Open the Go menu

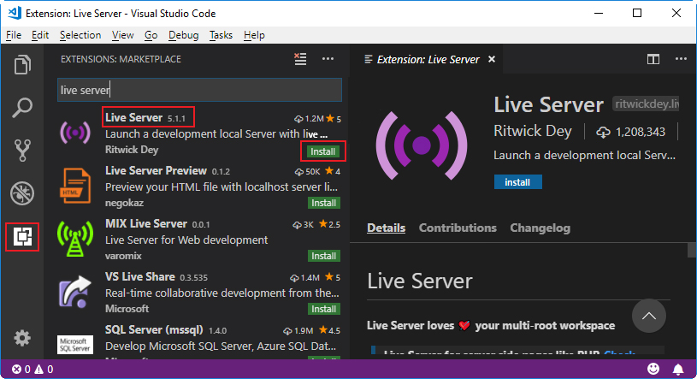151,35
